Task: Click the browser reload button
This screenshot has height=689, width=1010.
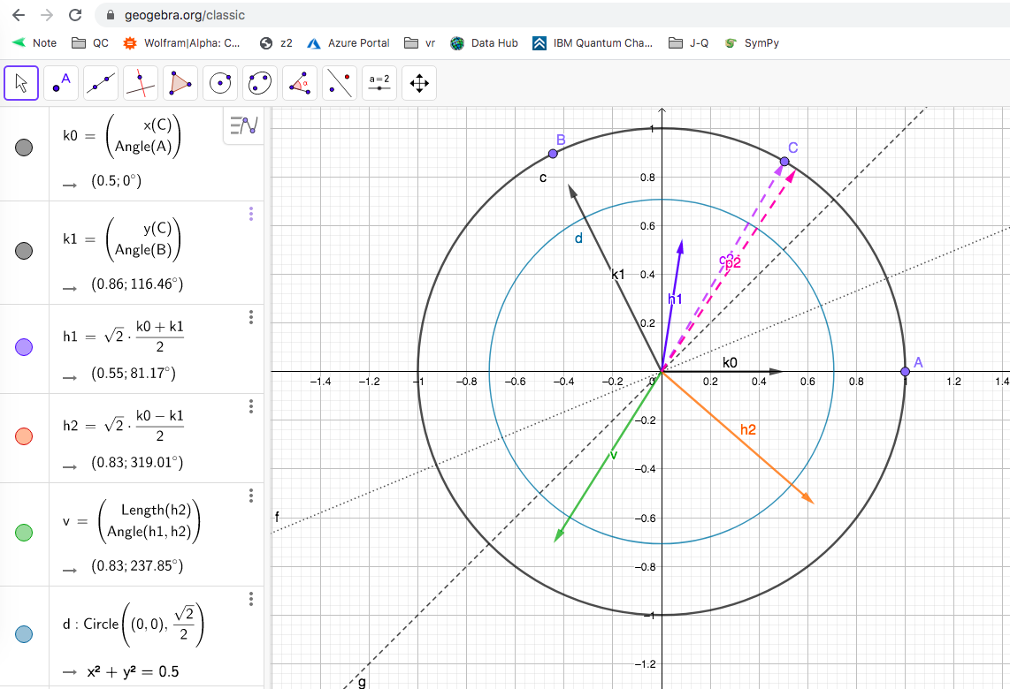Action: pos(75,15)
